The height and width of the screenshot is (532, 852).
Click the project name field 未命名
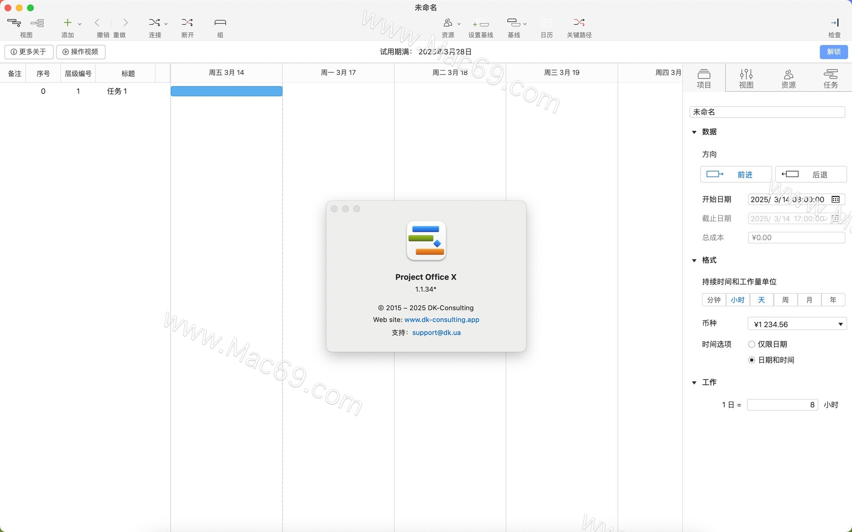[x=767, y=112]
